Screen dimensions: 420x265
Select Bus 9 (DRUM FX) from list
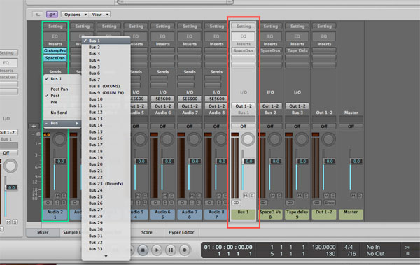tap(106, 92)
